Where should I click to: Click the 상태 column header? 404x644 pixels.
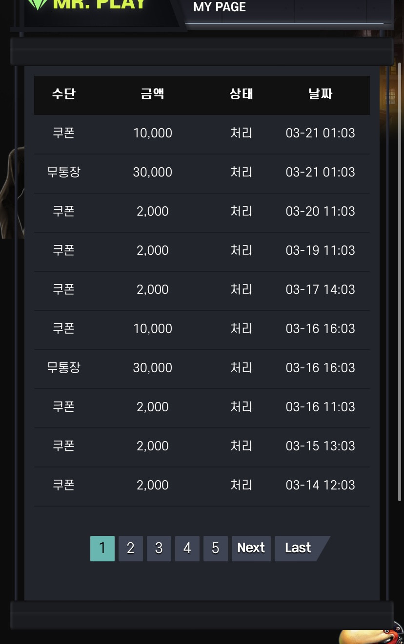tap(242, 94)
